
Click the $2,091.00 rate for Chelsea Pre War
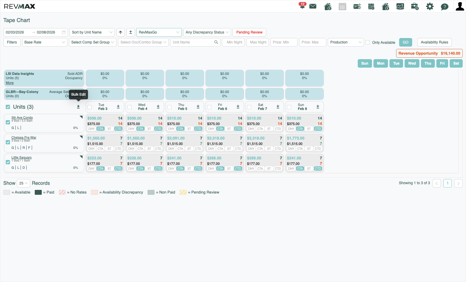[176, 138]
